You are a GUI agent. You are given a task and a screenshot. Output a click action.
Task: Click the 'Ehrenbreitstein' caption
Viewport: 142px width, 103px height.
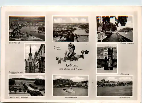(71, 98)
